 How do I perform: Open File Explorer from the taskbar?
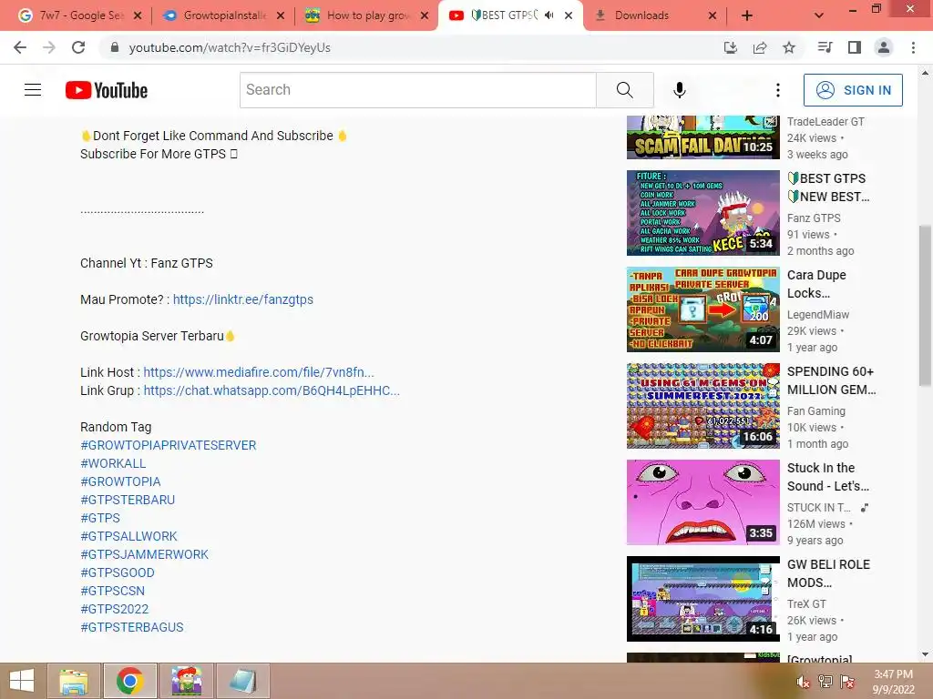click(74, 681)
